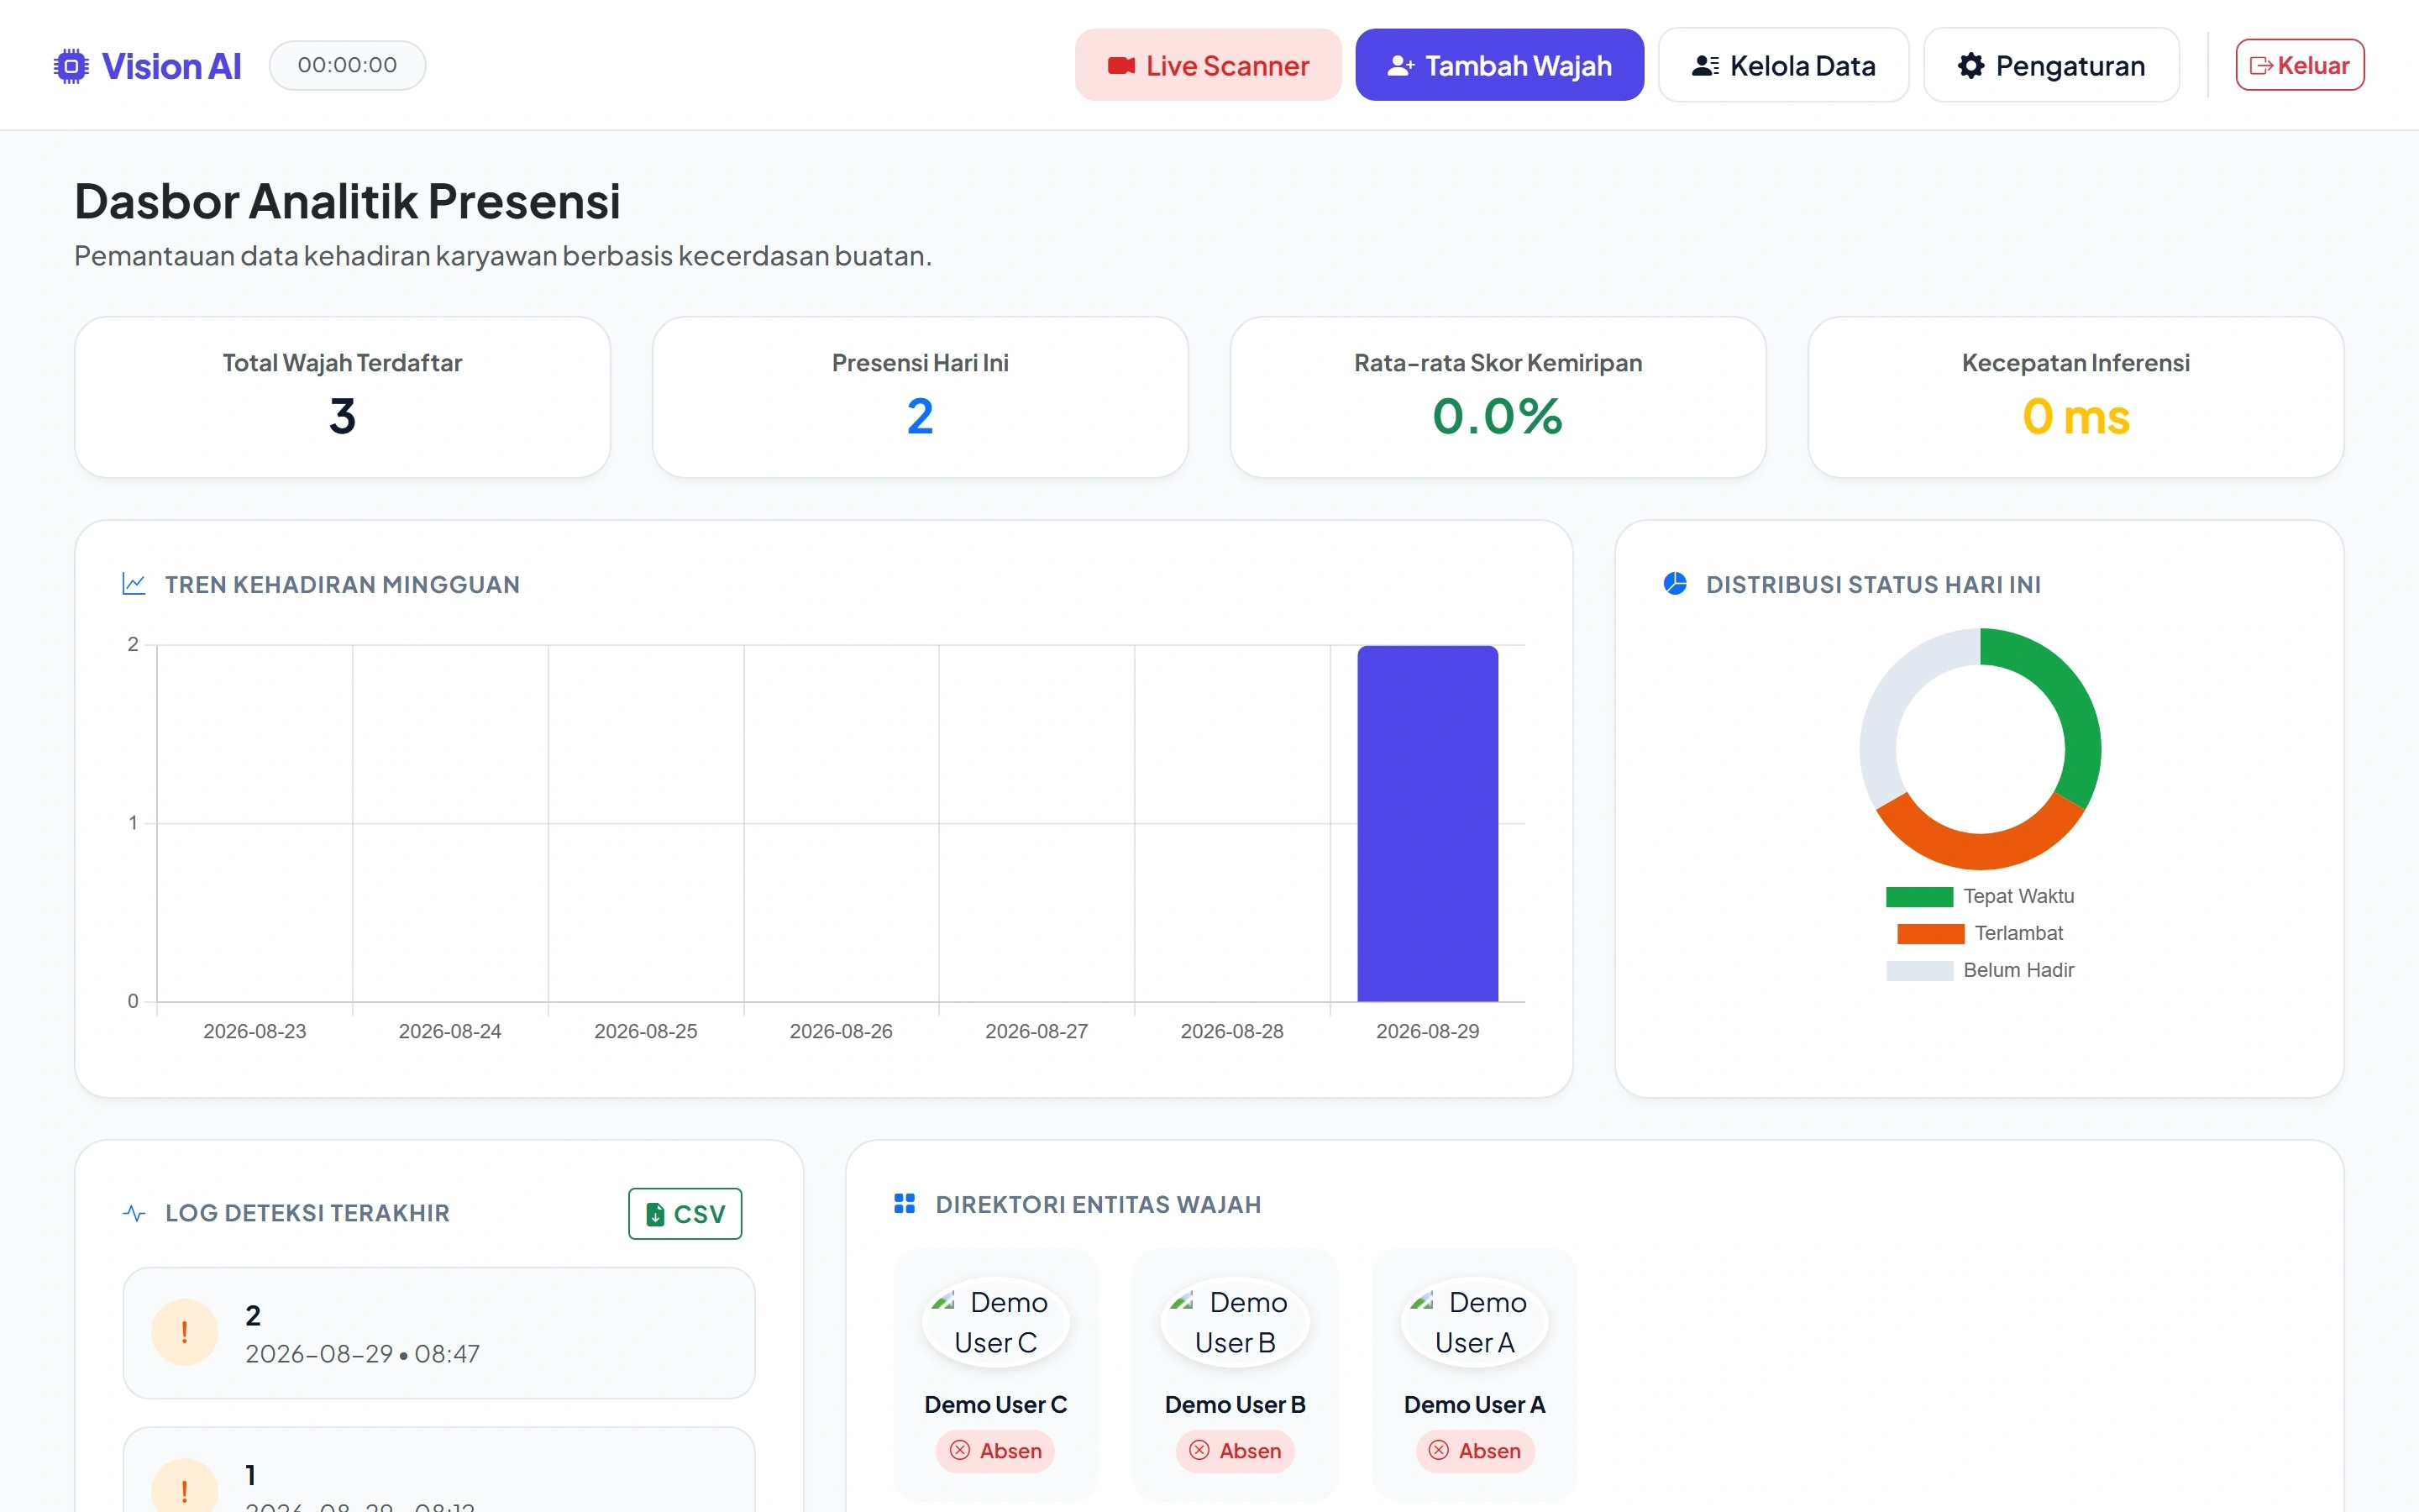Image resolution: width=2419 pixels, height=1512 pixels.
Task: Open the Live Scanner
Action: pyautogui.click(x=1208, y=65)
